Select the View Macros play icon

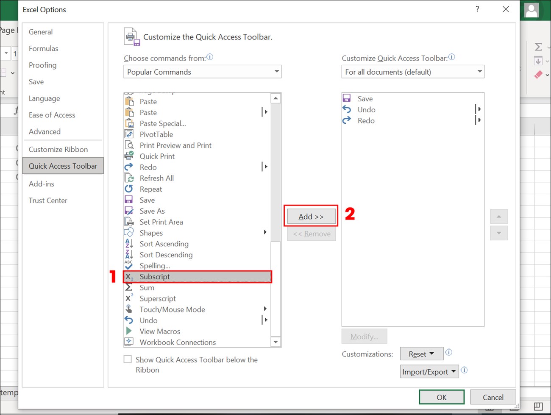[x=129, y=331]
